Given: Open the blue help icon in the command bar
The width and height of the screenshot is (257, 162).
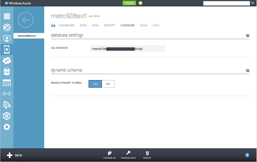Looking at the screenshot, I should pos(247,155).
